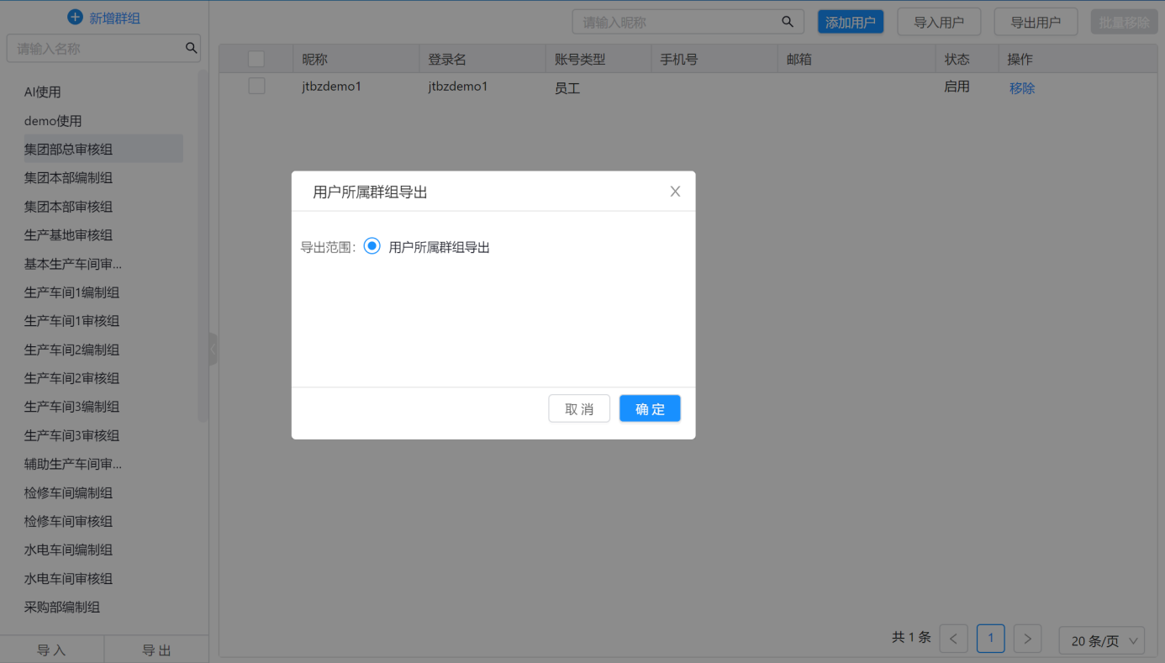Select the 用户所属群组导出 radio option
1165x663 pixels.
pos(372,246)
